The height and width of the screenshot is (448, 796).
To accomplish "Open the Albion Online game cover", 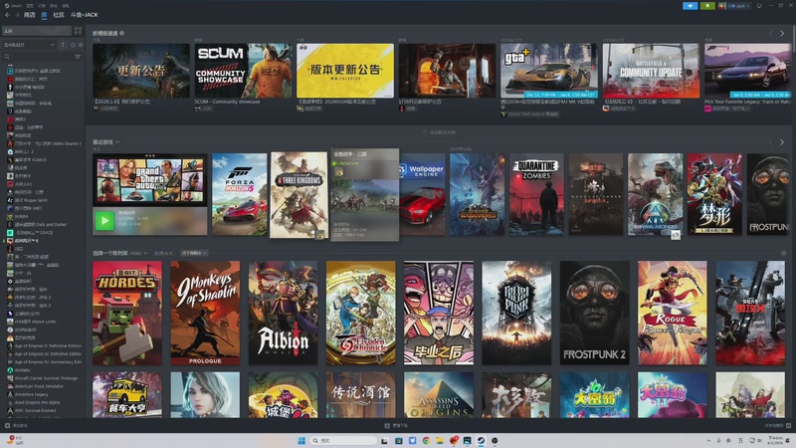I will 284,313.
